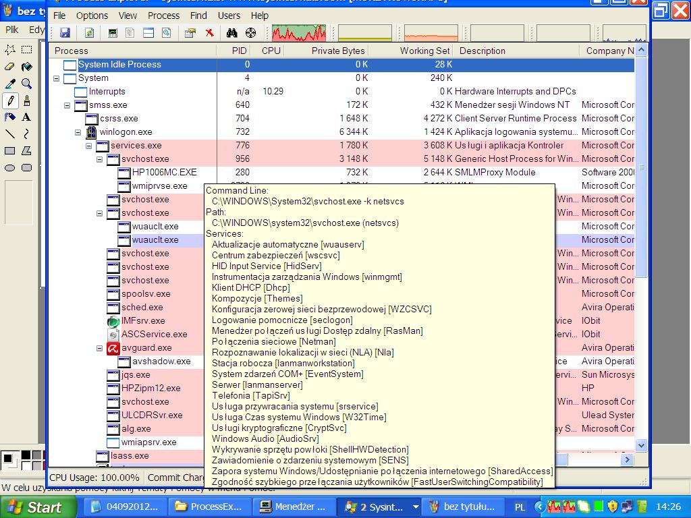
Task: Open the Process menu
Action: [x=163, y=16]
